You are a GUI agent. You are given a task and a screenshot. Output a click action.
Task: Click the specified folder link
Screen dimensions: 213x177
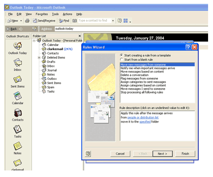145,122
